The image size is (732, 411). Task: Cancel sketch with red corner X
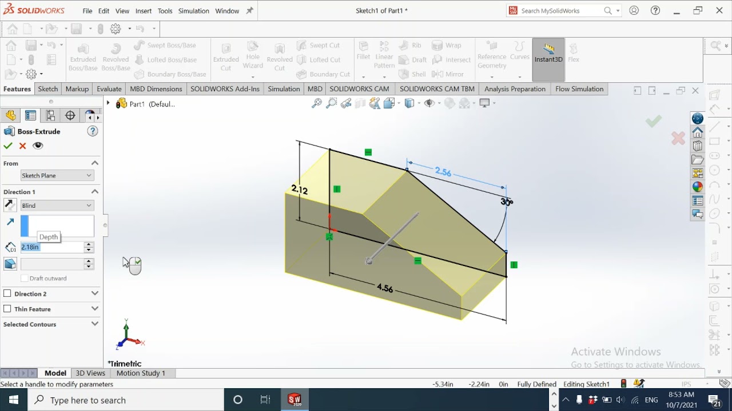678,138
